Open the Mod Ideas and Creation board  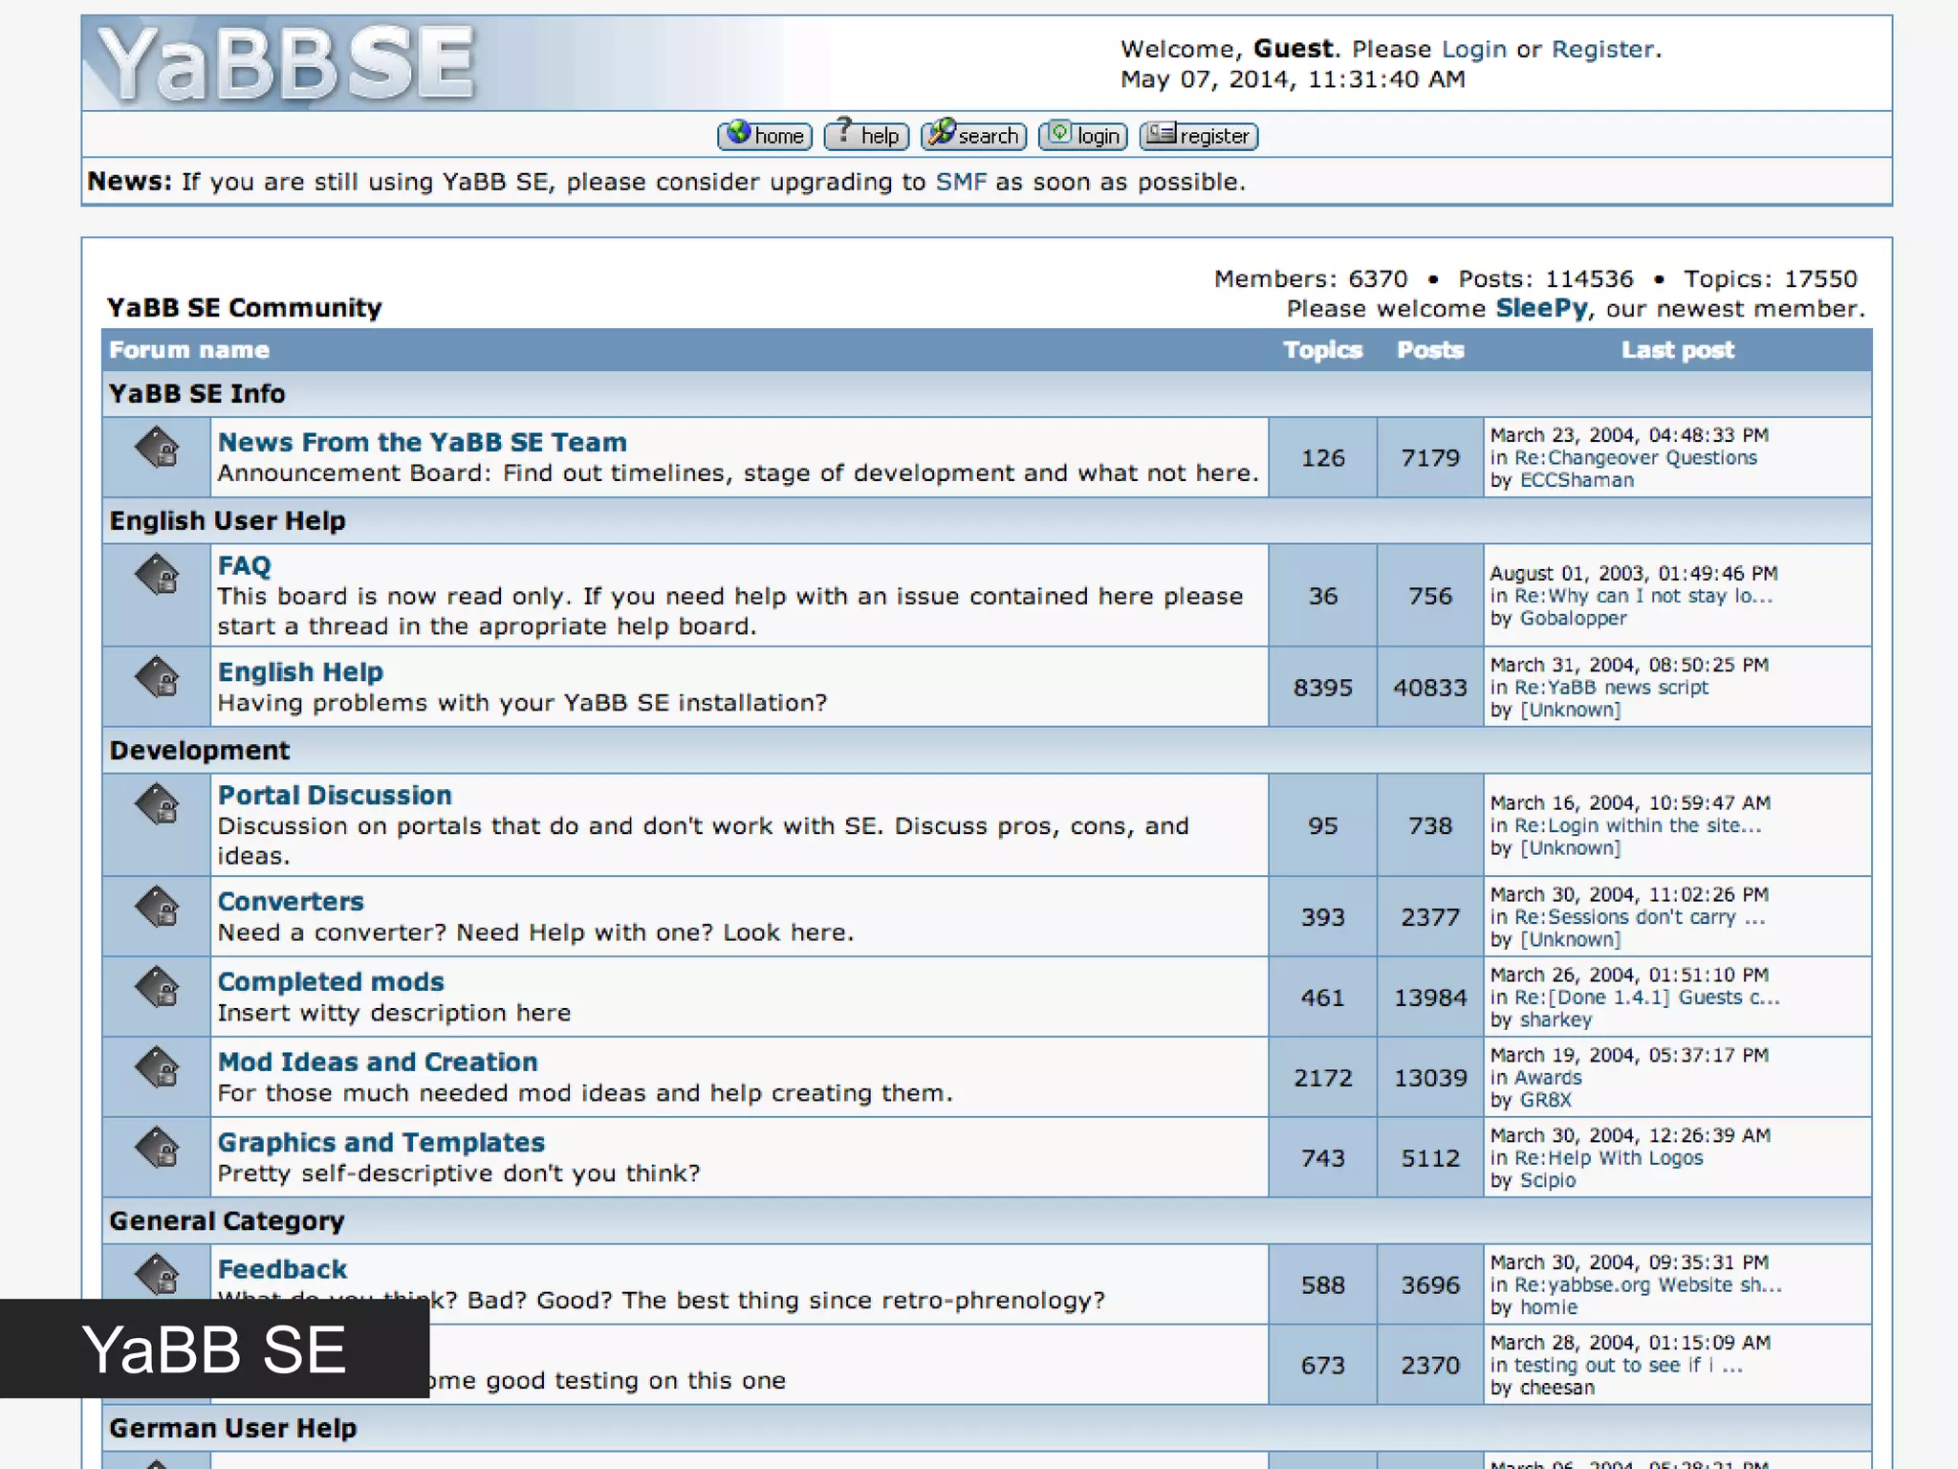(378, 1062)
